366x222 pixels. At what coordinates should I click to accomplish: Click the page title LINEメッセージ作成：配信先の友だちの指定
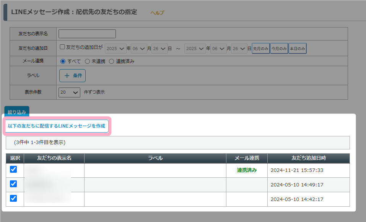(74, 12)
